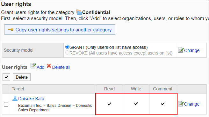Click the Change icon in Security model row
Viewport: 209px width, 117px height.
click(x=181, y=50)
